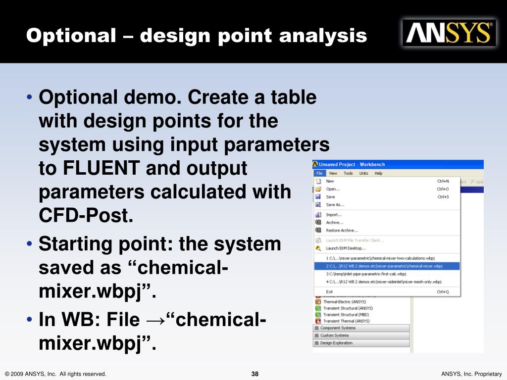Click the Ctrl+Q shortcut text

point(443,292)
